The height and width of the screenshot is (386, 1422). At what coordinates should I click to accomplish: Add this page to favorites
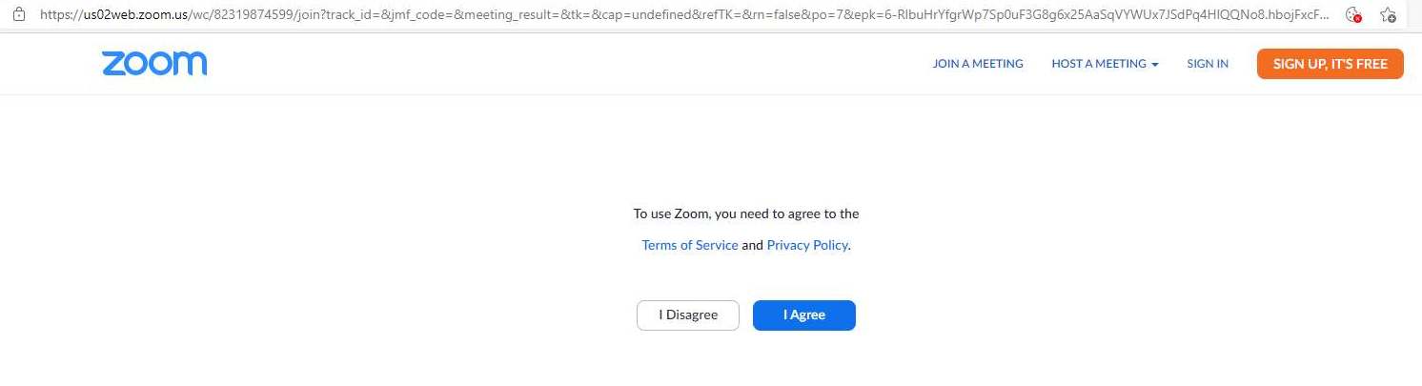1389,15
